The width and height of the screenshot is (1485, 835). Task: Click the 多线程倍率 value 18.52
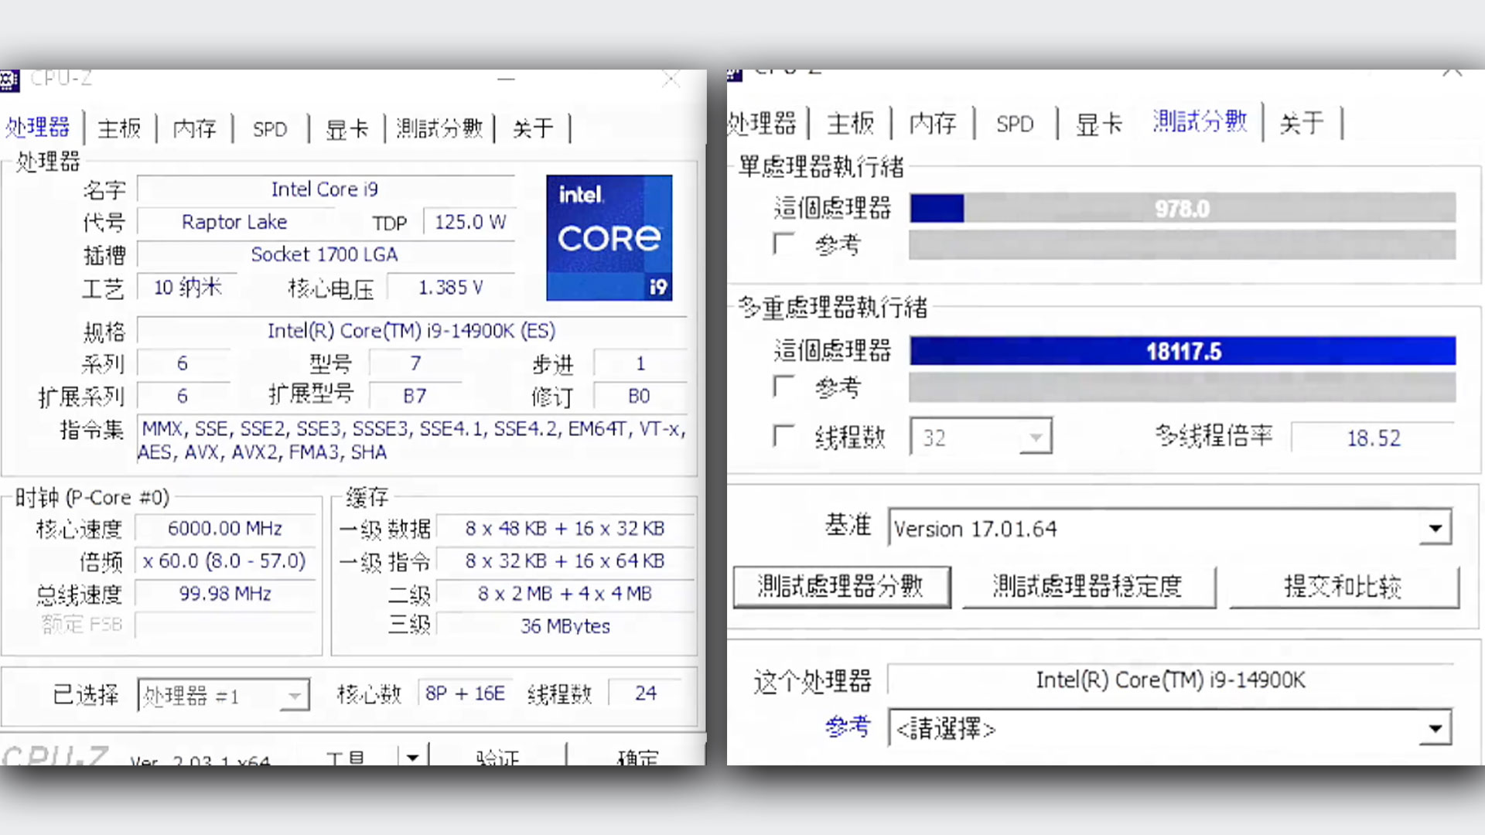point(1373,438)
